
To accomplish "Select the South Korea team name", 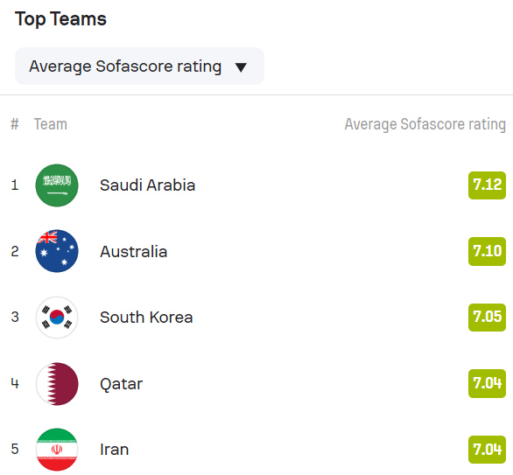I will 146,317.
